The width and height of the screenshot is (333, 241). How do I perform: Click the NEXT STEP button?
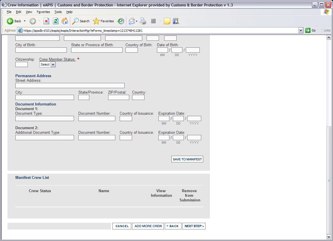[x=194, y=226]
